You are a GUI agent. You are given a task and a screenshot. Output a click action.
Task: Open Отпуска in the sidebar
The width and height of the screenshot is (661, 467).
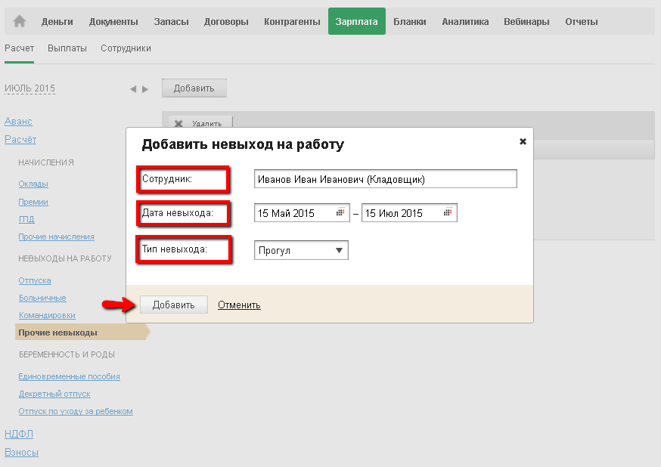(35, 280)
